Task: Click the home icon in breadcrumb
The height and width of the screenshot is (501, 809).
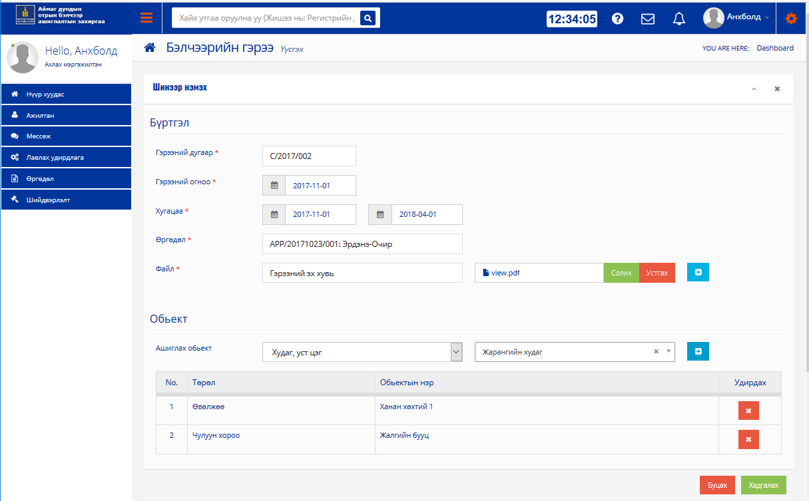Action: click(x=150, y=48)
